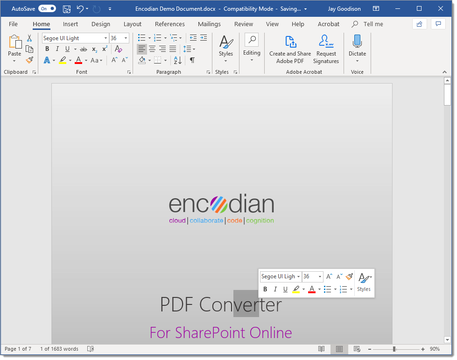
Task: Apply red font color in ribbon
Action: pos(78,60)
